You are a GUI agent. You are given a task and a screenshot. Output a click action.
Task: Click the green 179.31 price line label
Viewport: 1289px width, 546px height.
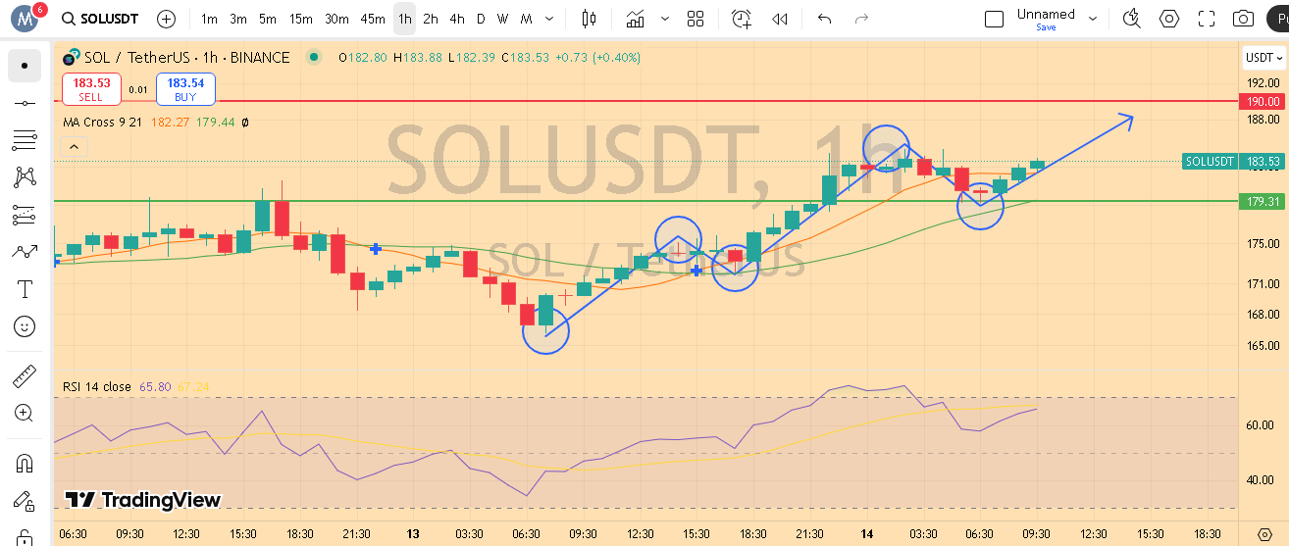coord(1263,201)
